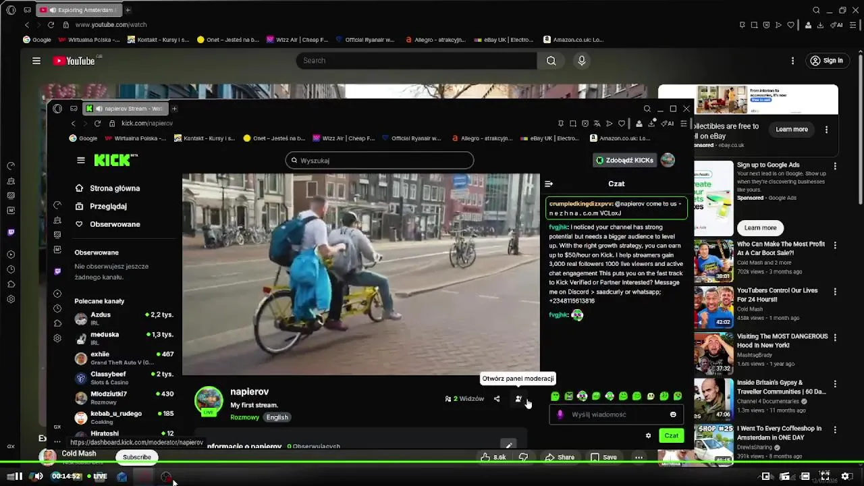Image resolution: width=864 pixels, height=486 pixels.
Task: Click Learn more on eBay ad
Action: 792,129
